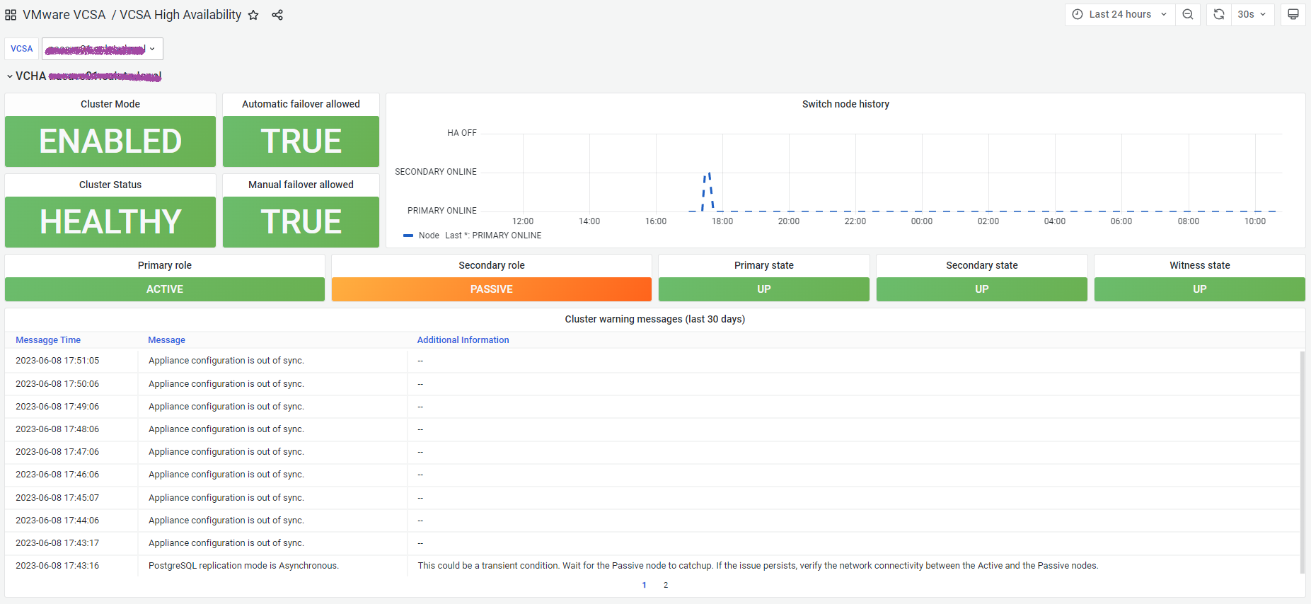Screen dimensions: 1311x604
Task: Click the Automatic failover TRUE value
Action: click(x=301, y=141)
